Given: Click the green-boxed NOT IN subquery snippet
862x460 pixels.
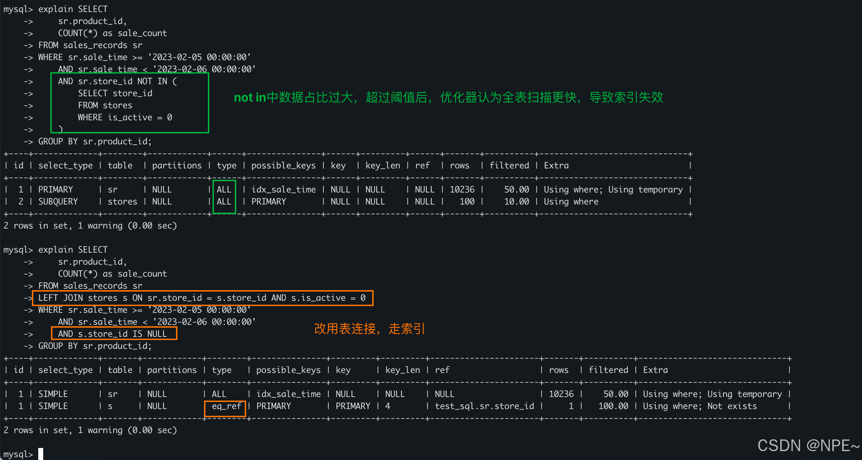Looking at the screenshot, I should [x=129, y=103].
